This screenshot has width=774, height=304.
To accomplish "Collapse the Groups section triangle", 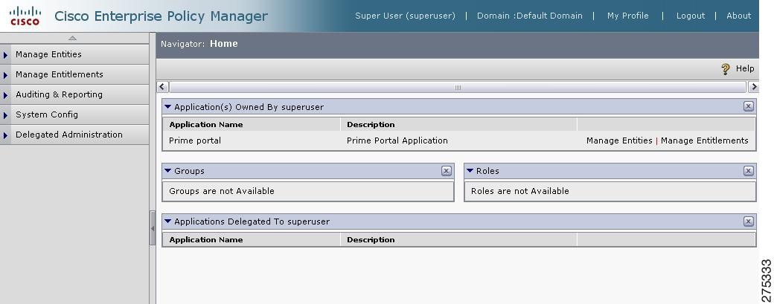I will click(168, 170).
